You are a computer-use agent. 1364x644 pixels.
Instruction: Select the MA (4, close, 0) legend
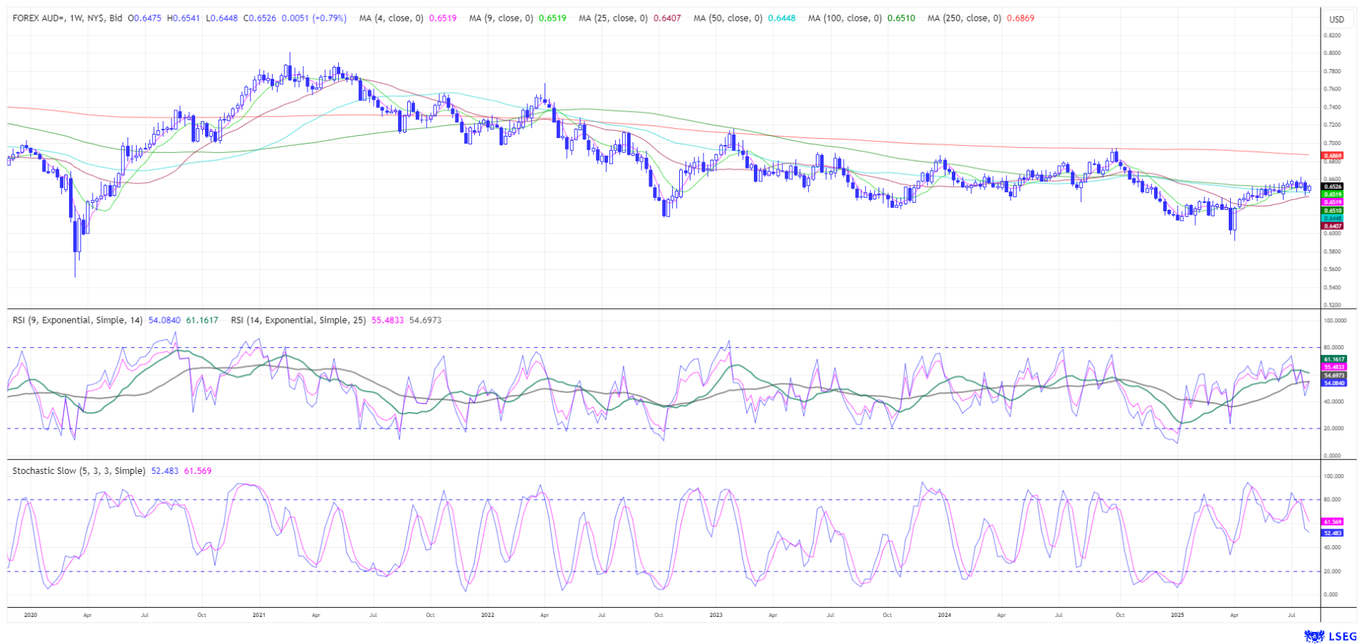pyautogui.click(x=391, y=19)
